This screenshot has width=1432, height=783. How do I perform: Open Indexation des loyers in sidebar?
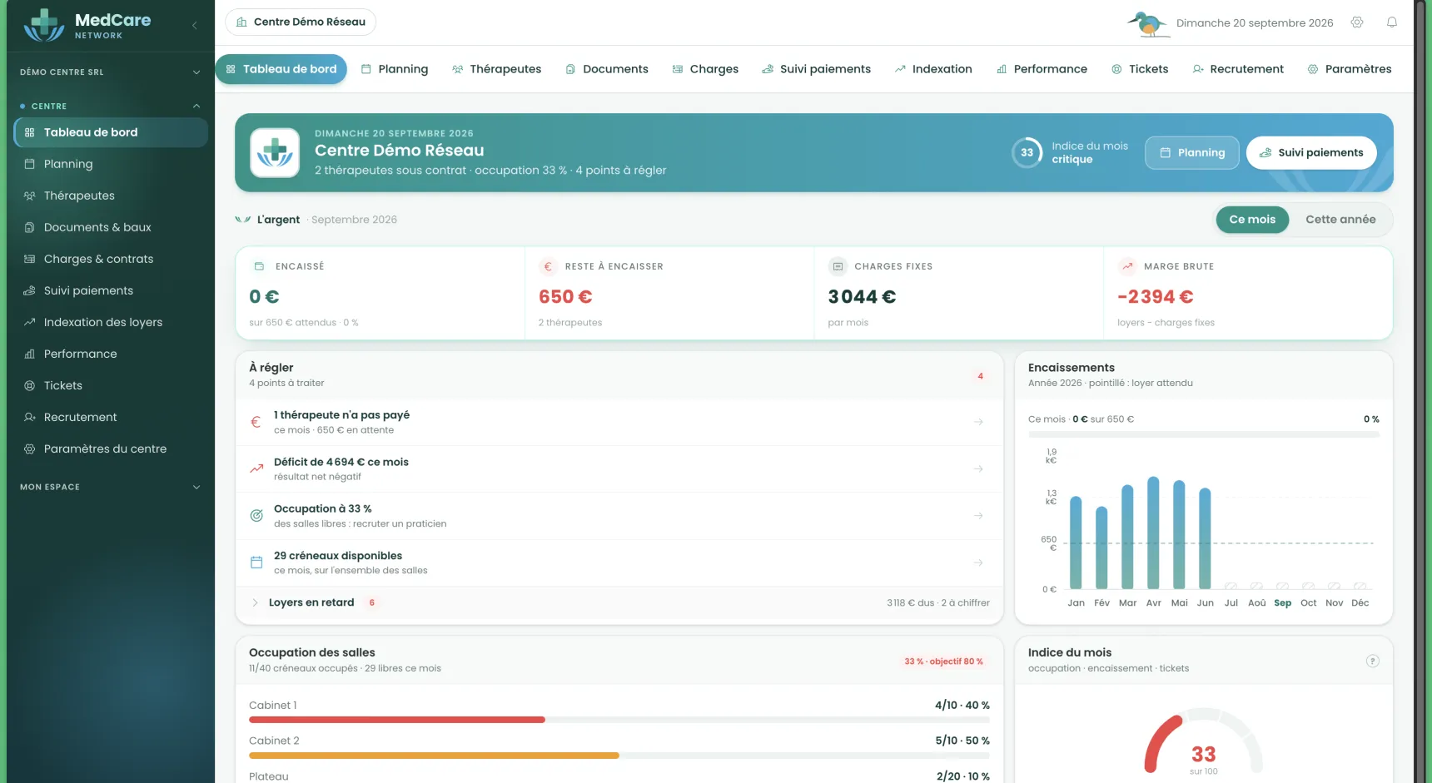pyautogui.click(x=111, y=322)
